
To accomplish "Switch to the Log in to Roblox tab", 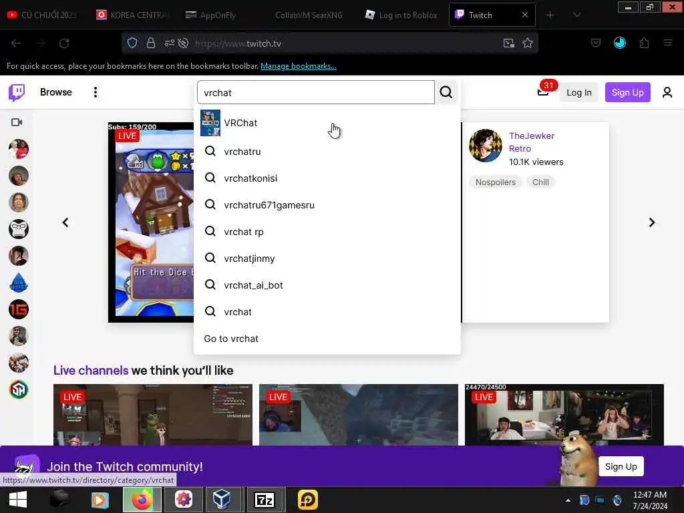I will pyautogui.click(x=401, y=15).
